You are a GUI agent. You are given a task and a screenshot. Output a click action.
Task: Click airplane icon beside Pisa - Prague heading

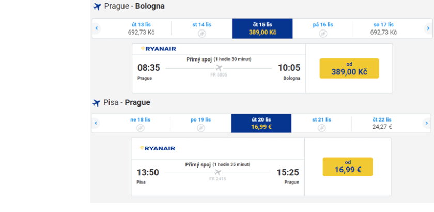tap(96, 103)
